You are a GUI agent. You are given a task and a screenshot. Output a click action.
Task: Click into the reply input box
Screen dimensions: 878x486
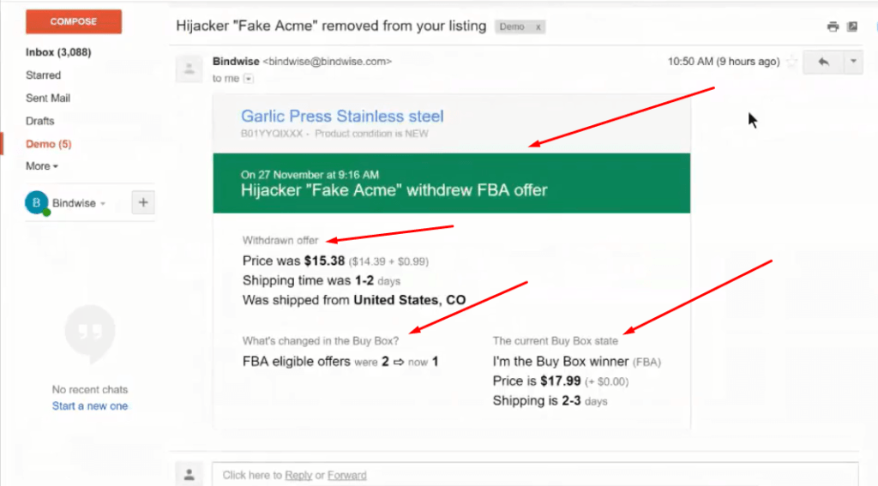535,474
